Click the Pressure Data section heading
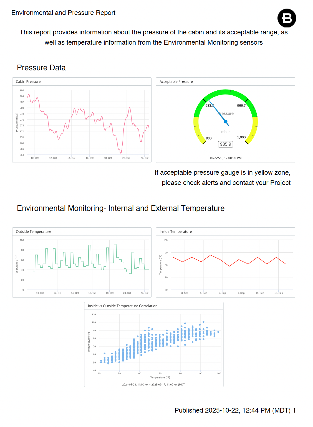The image size is (313, 427). pyautogui.click(x=41, y=68)
